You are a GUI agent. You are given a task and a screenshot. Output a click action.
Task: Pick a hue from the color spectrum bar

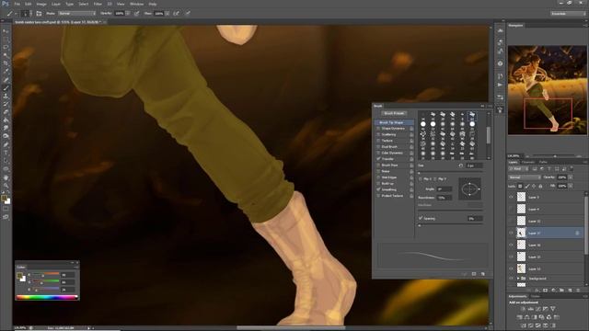pyautogui.click(x=47, y=297)
